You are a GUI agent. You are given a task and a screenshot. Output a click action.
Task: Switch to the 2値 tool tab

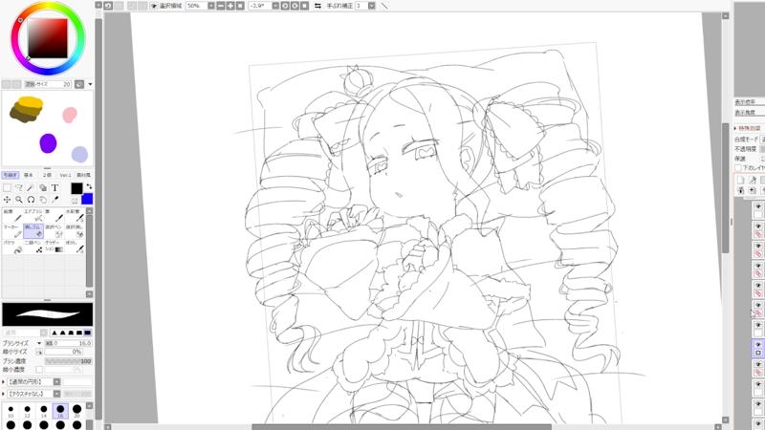[47, 176]
